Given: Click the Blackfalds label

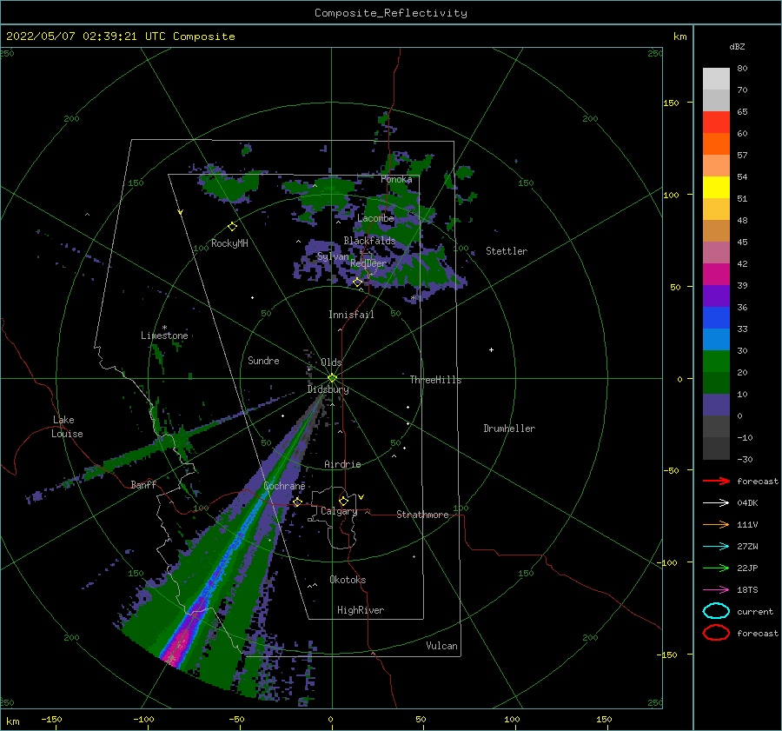Looking at the screenshot, I should coord(369,241).
